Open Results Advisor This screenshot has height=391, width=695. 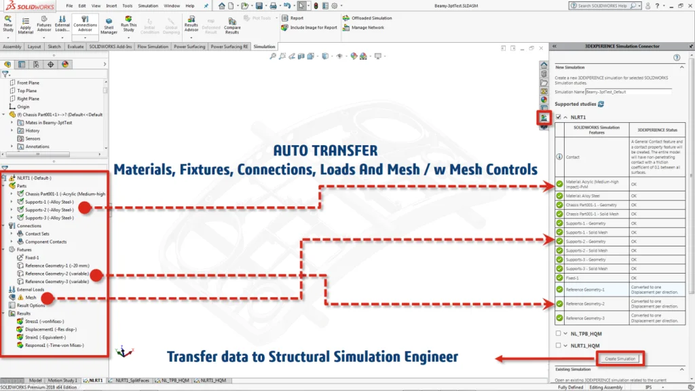click(191, 24)
